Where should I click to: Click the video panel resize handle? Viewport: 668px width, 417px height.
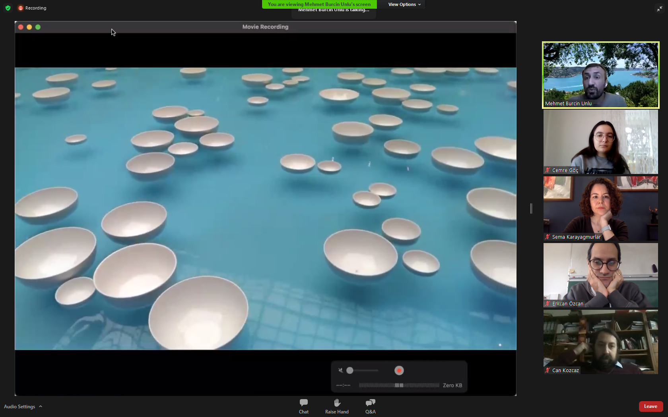point(531,208)
